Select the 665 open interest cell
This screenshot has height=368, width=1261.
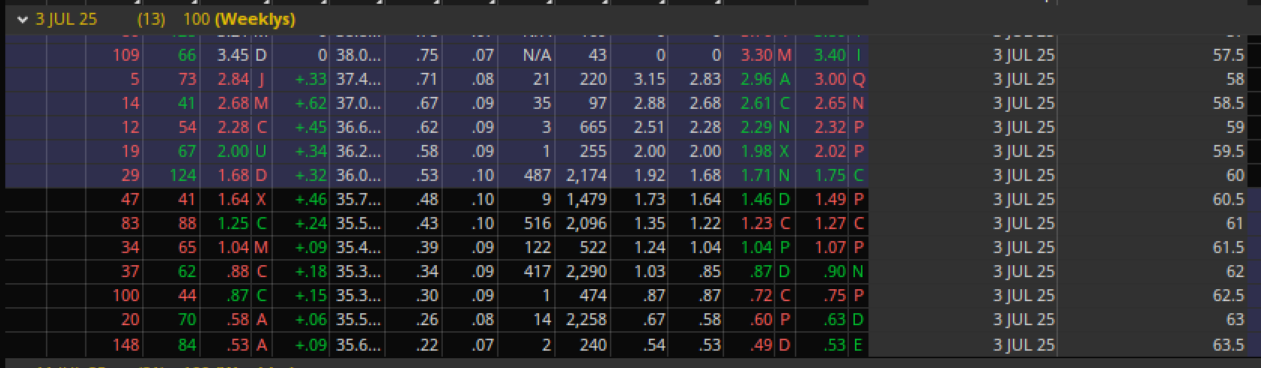[x=583, y=127]
